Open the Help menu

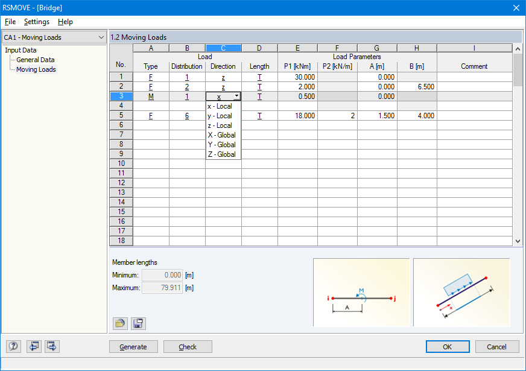point(65,22)
